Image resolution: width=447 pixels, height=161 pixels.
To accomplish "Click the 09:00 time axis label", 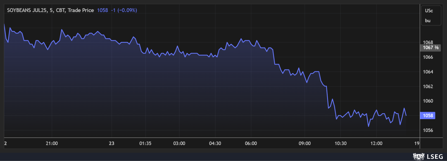I will point(305,143).
